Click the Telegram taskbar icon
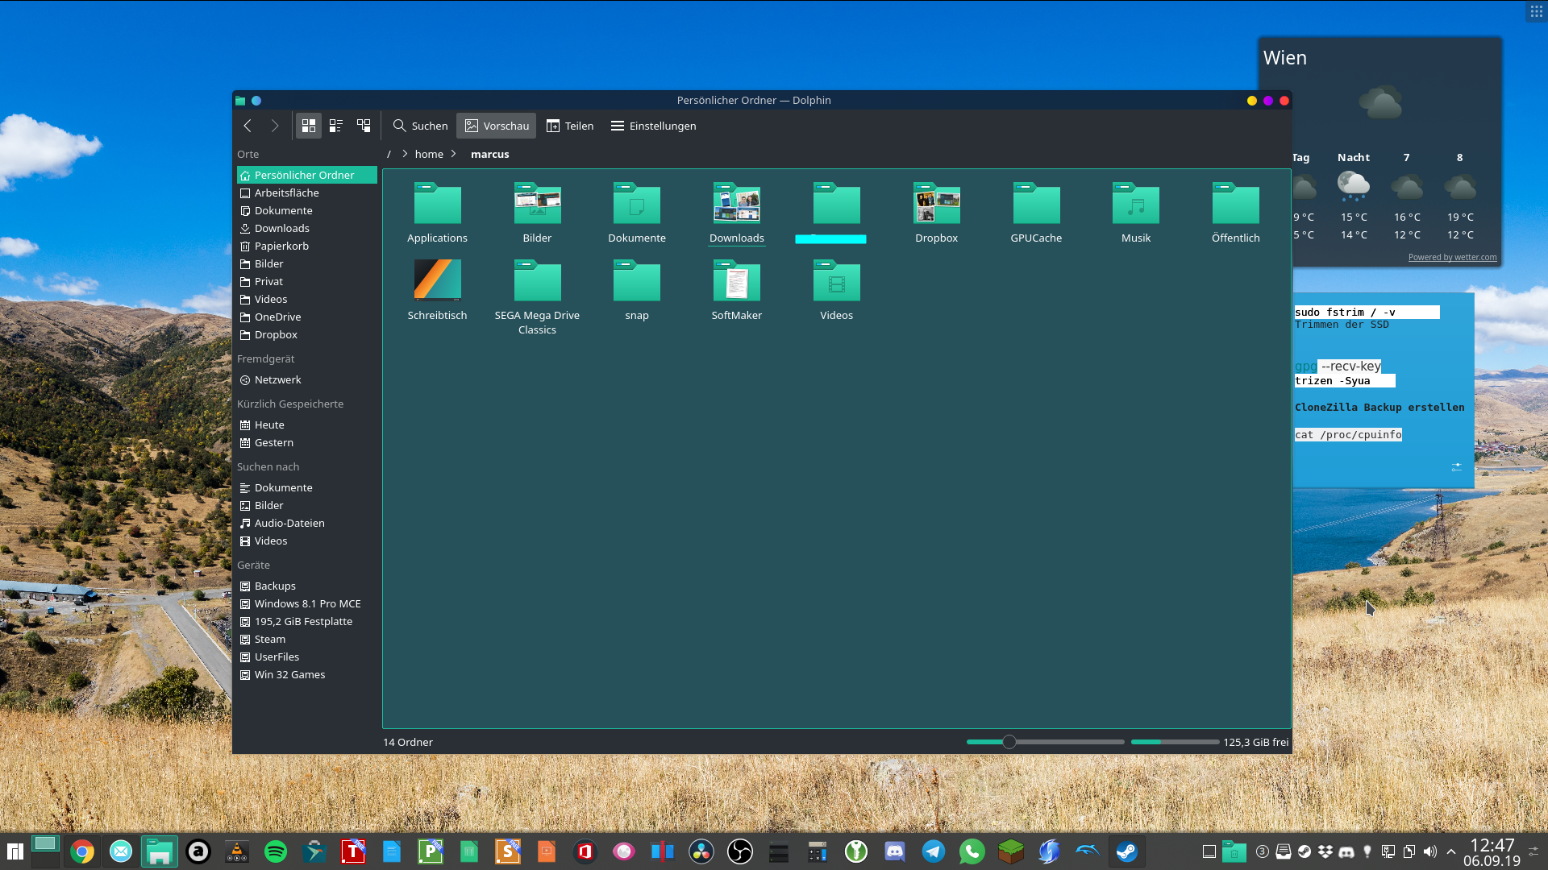The width and height of the screenshot is (1548, 870). point(933,851)
